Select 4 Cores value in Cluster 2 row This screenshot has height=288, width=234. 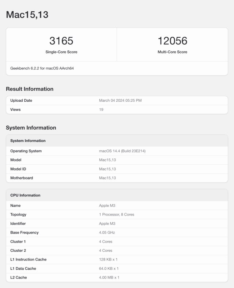pos(106,251)
